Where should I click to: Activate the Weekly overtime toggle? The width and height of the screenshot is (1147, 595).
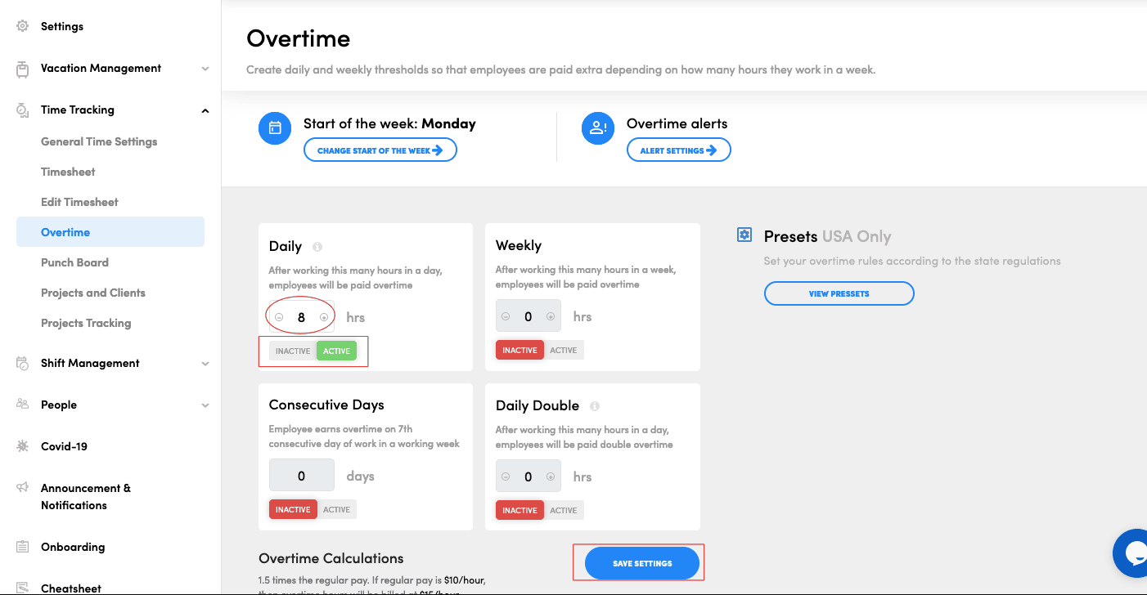tap(564, 350)
